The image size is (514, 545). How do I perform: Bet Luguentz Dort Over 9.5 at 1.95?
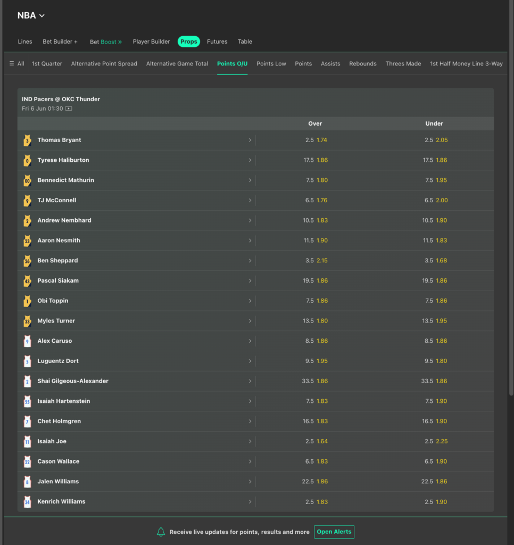click(316, 361)
